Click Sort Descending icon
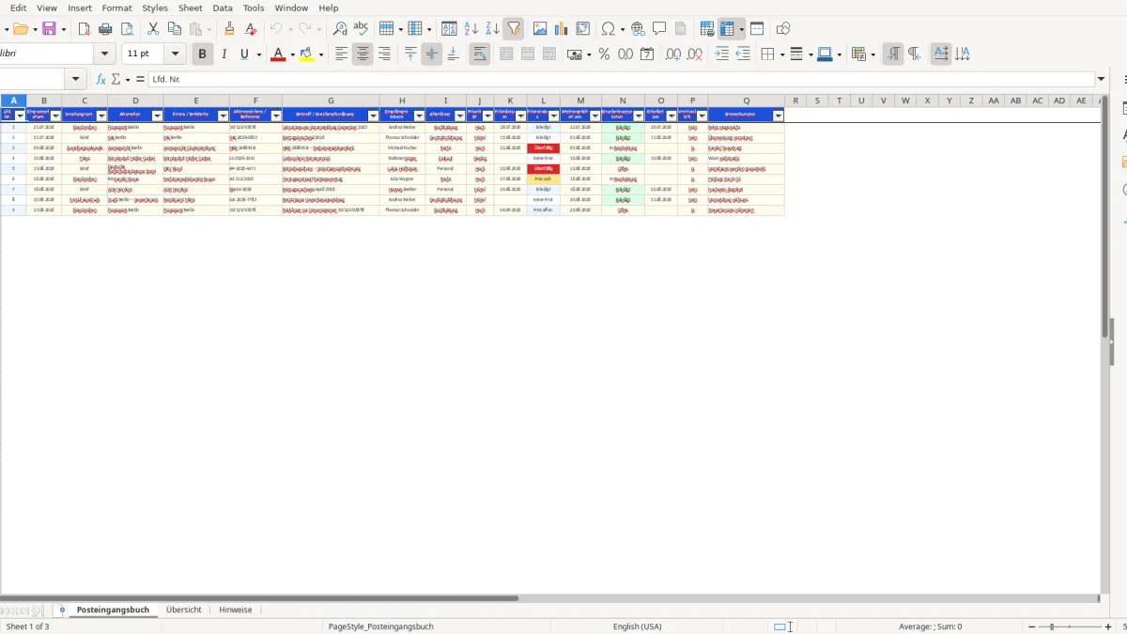Image resolution: width=1127 pixels, height=634 pixels. pyautogui.click(x=492, y=29)
